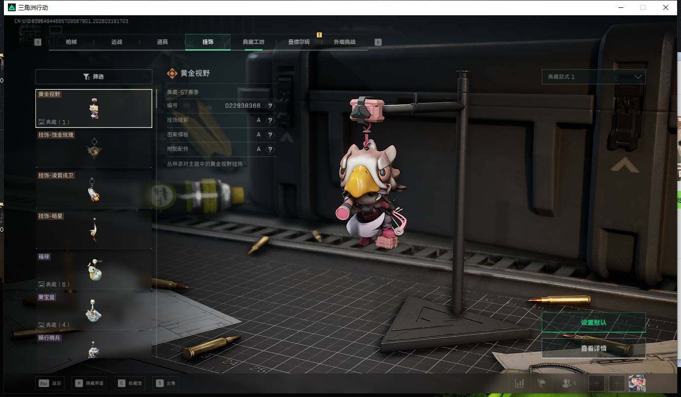The height and width of the screenshot is (397, 681).
Task: Open the bar chart stats icon
Action: tap(519, 383)
